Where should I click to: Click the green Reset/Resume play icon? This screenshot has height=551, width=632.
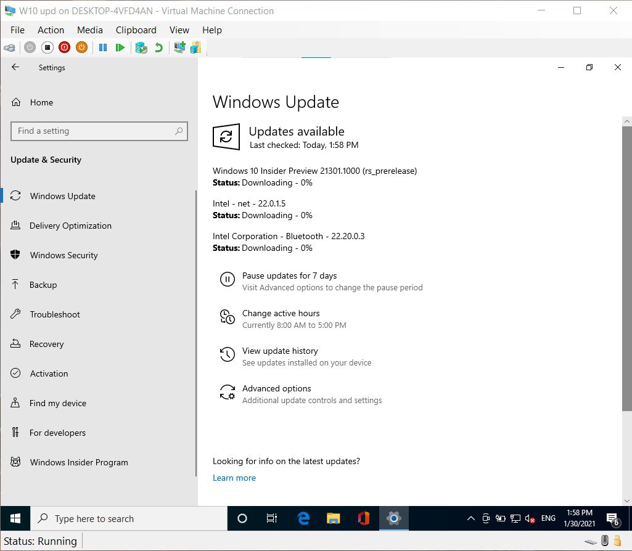(x=120, y=47)
